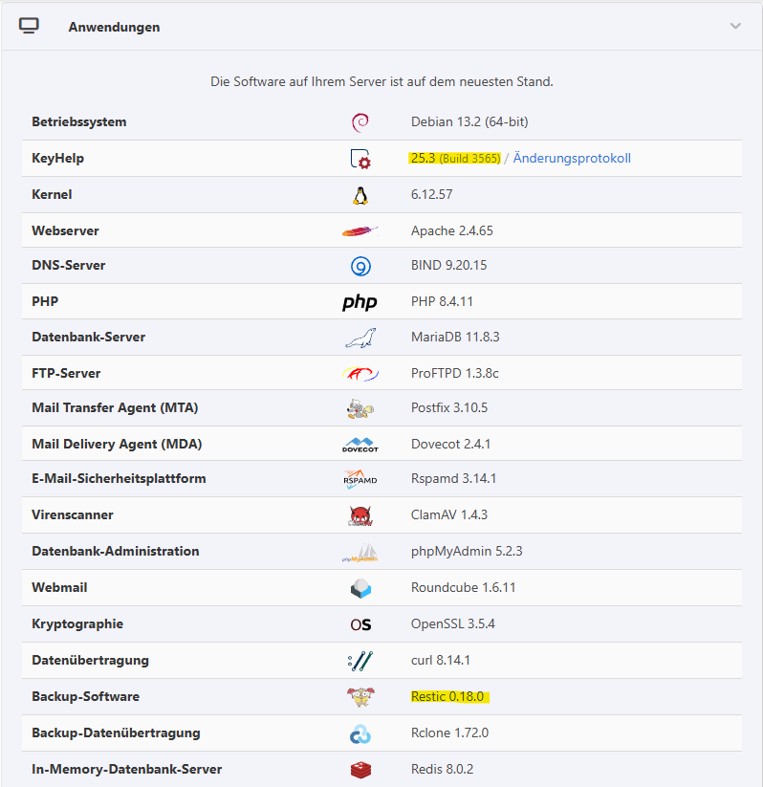Click the monitor icon beside Anwendungen
This screenshot has height=787, width=763.
coord(30,26)
